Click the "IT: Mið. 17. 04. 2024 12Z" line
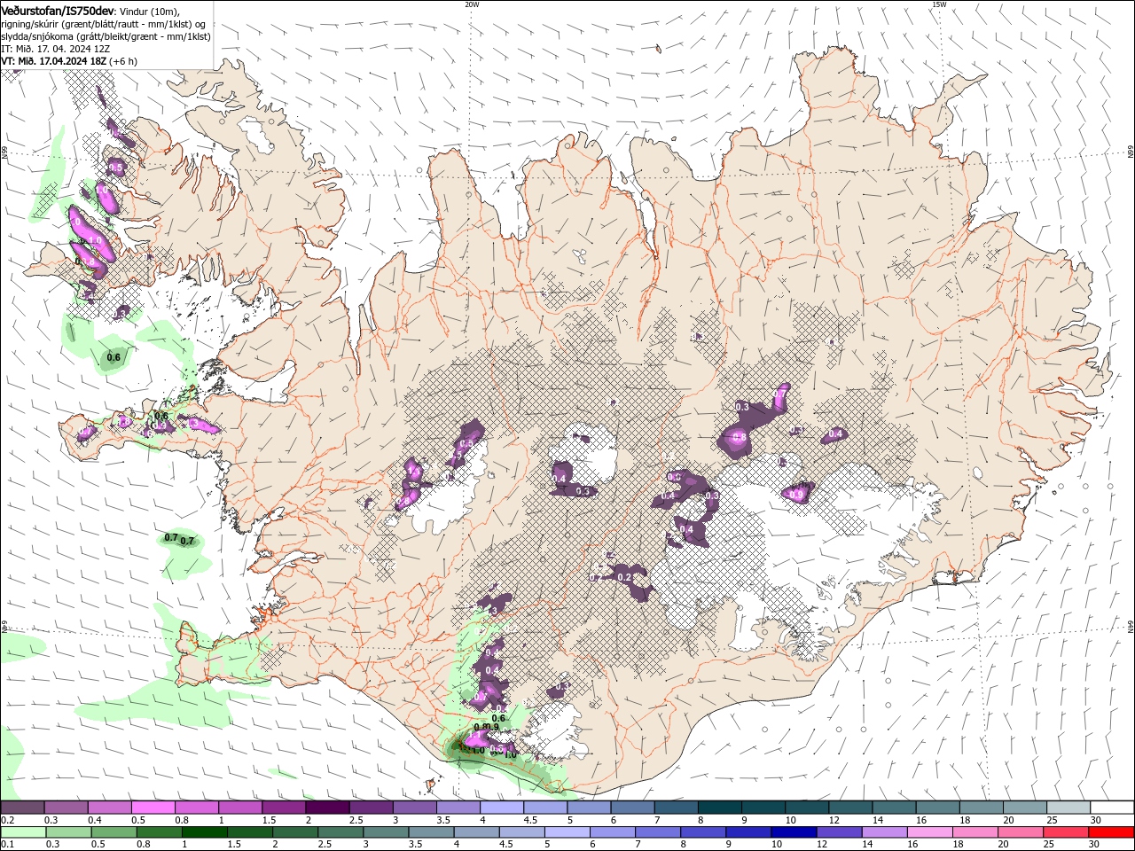 [56, 49]
